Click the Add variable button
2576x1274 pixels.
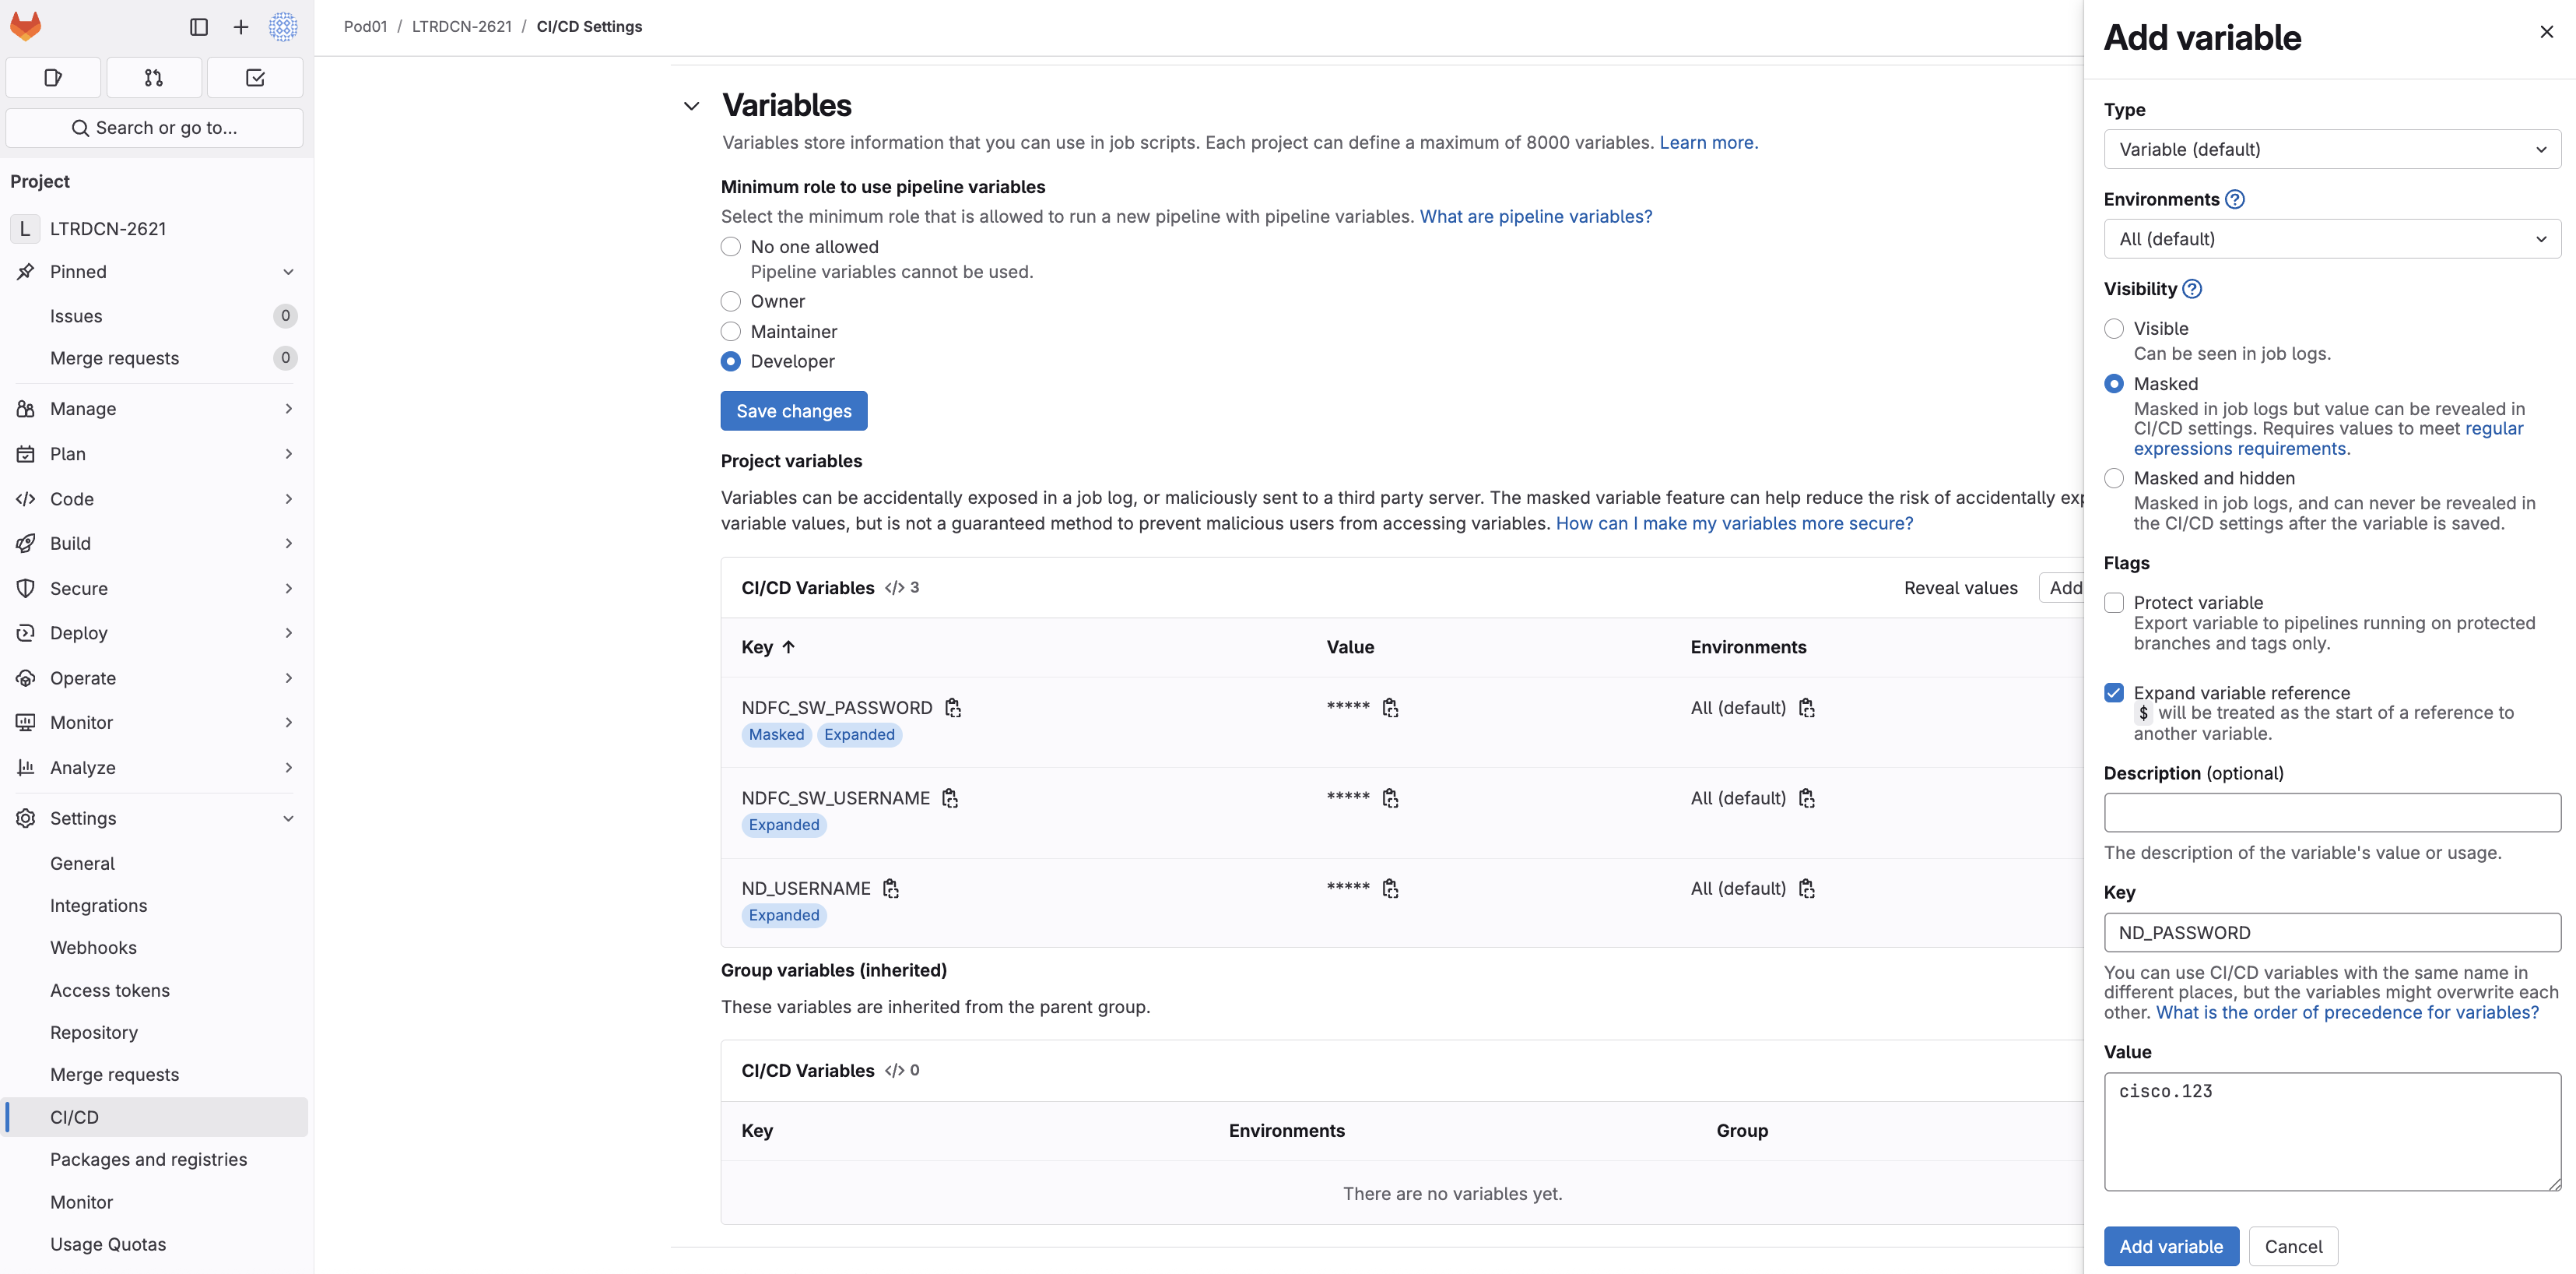[2171, 1246]
